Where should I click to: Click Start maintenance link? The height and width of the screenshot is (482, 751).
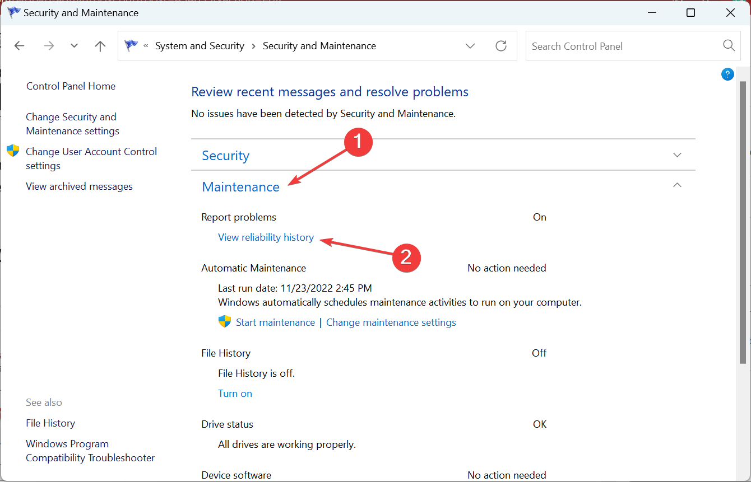275,322
